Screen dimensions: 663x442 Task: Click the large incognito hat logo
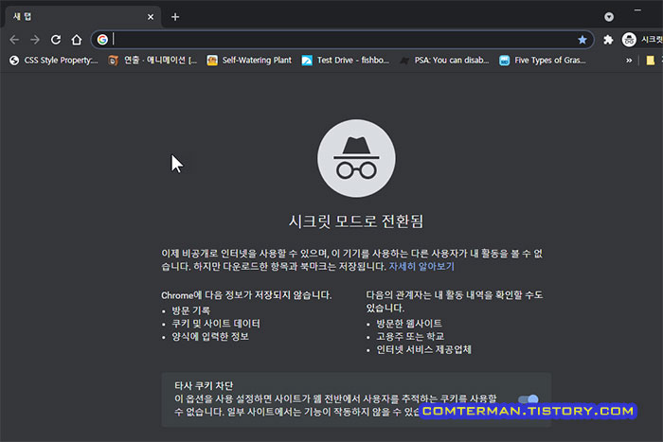pos(356,158)
